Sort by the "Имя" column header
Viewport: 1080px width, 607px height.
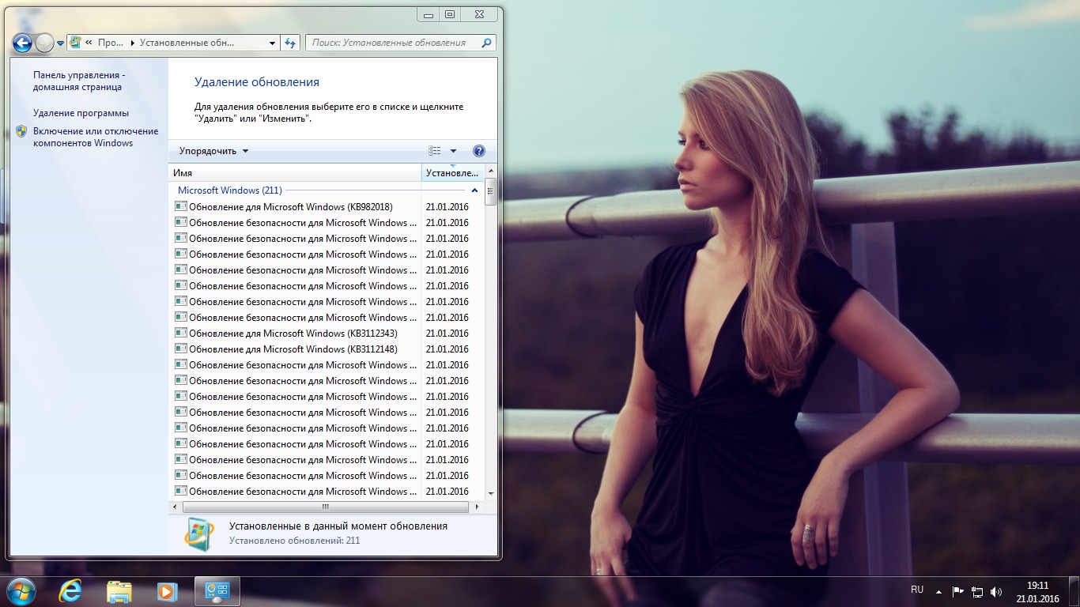tap(295, 172)
